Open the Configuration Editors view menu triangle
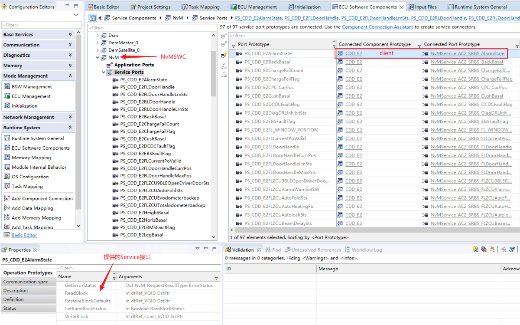 76,15
